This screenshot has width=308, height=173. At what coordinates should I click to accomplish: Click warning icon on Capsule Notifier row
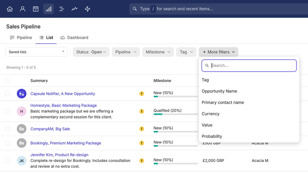pyautogui.click(x=142, y=94)
